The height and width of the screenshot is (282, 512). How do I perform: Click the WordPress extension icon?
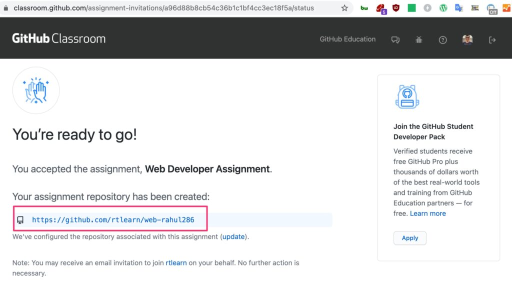[x=443, y=8]
